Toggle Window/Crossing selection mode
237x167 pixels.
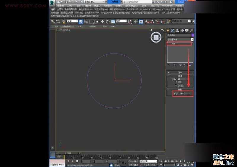(96, 22)
